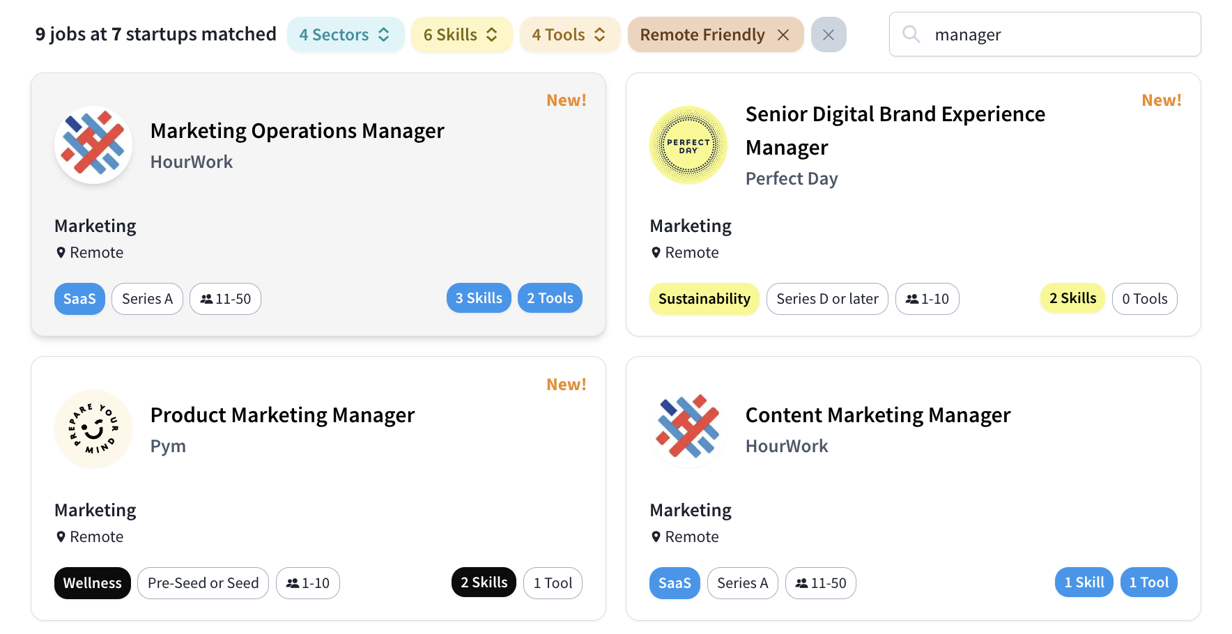
Task: Clear all active filters with the gray X
Action: pos(829,34)
